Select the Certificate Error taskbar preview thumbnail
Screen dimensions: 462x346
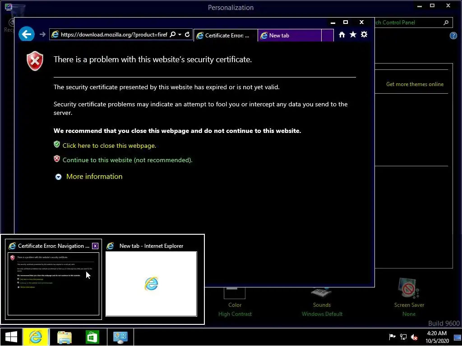(x=53, y=284)
